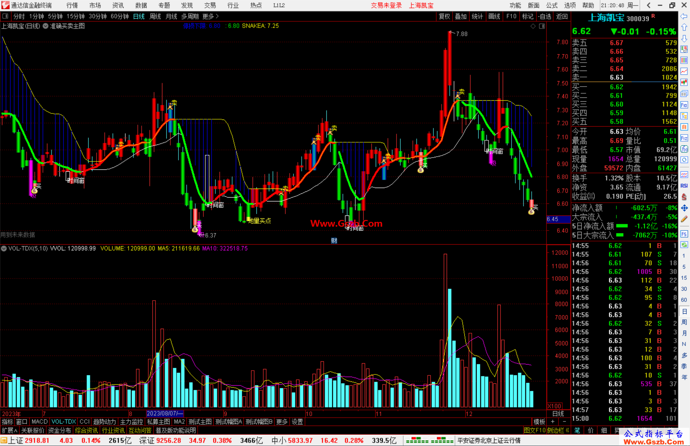The width and height of the screenshot is (690, 446).
Task: Open the f(x) formula manager icon
Action: pyautogui.click(x=684, y=149)
